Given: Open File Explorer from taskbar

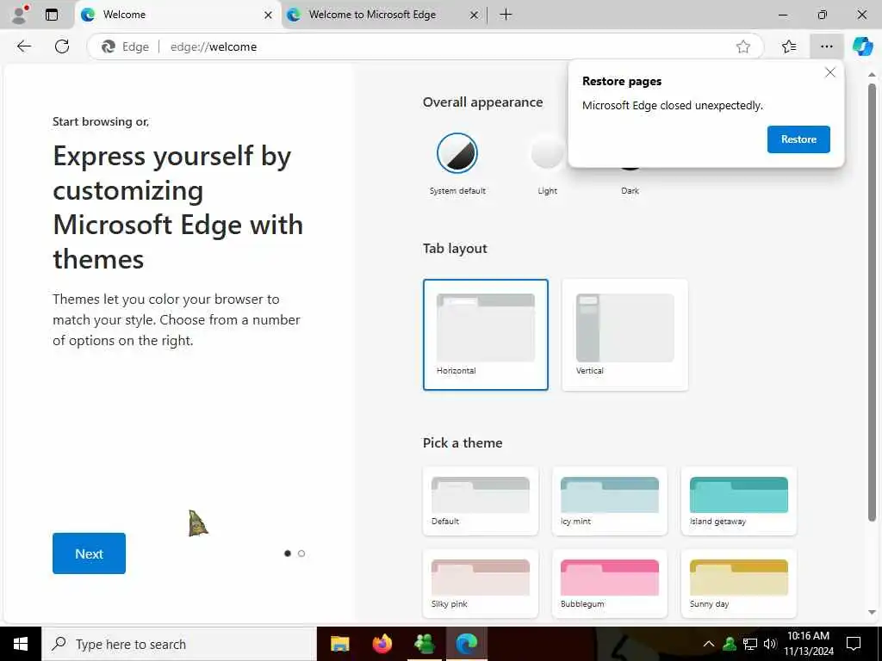Looking at the screenshot, I should tap(339, 644).
